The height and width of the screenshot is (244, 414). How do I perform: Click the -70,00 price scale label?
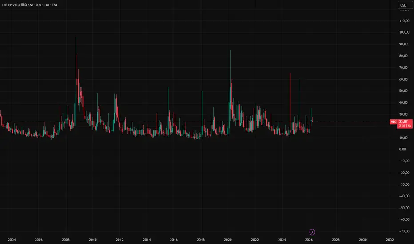click(404, 231)
